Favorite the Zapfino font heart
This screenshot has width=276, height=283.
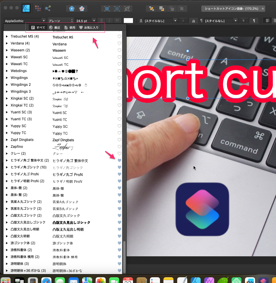[x=119, y=147]
